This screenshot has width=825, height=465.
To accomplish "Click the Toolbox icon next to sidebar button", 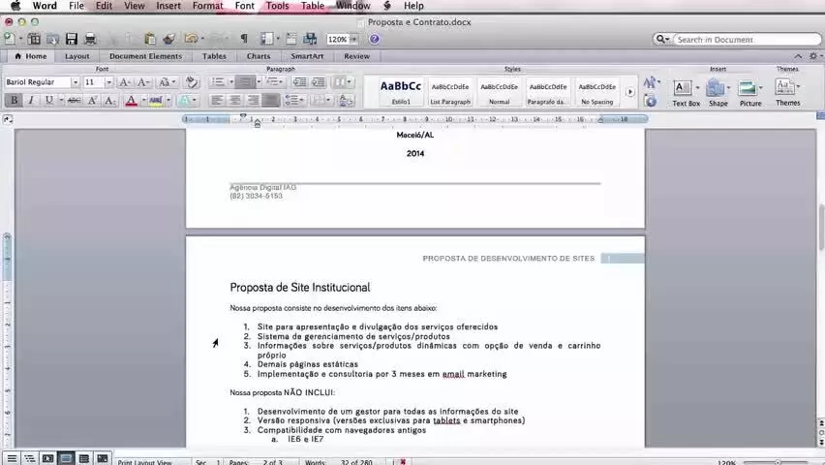I will 290,39.
